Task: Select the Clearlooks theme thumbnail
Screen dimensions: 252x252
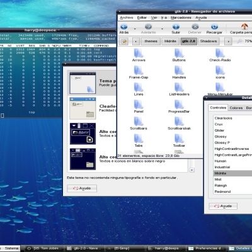Action: pos(83,108)
